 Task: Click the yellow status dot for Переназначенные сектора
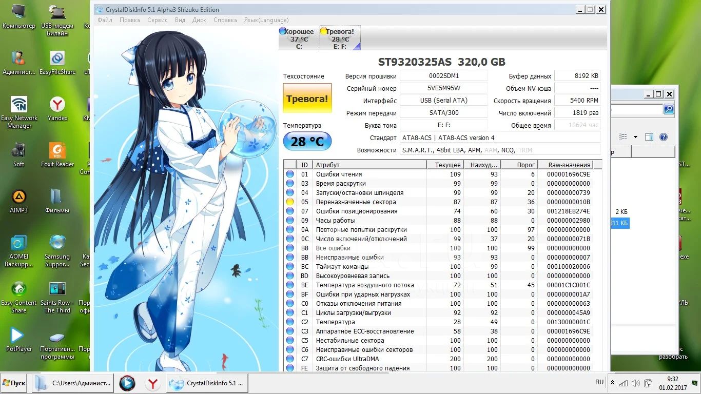(x=290, y=202)
